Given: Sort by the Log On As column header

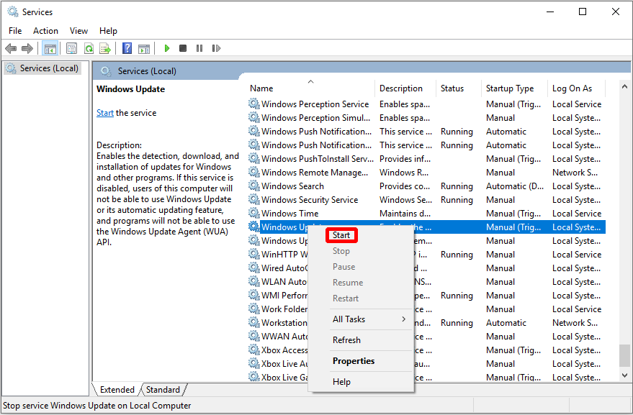Looking at the screenshot, I should (x=577, y=88).
